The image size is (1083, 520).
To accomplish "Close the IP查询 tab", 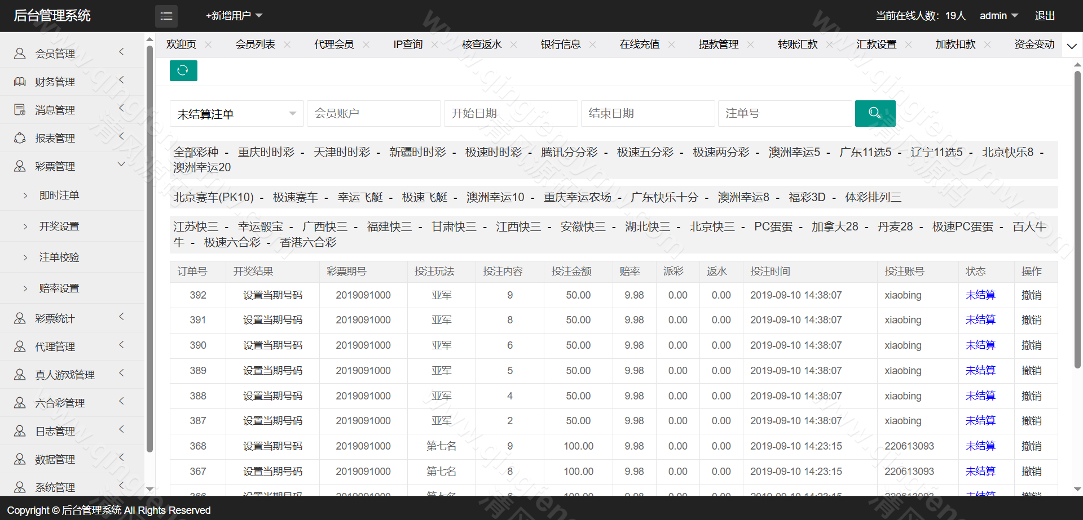I will [434, 45].
